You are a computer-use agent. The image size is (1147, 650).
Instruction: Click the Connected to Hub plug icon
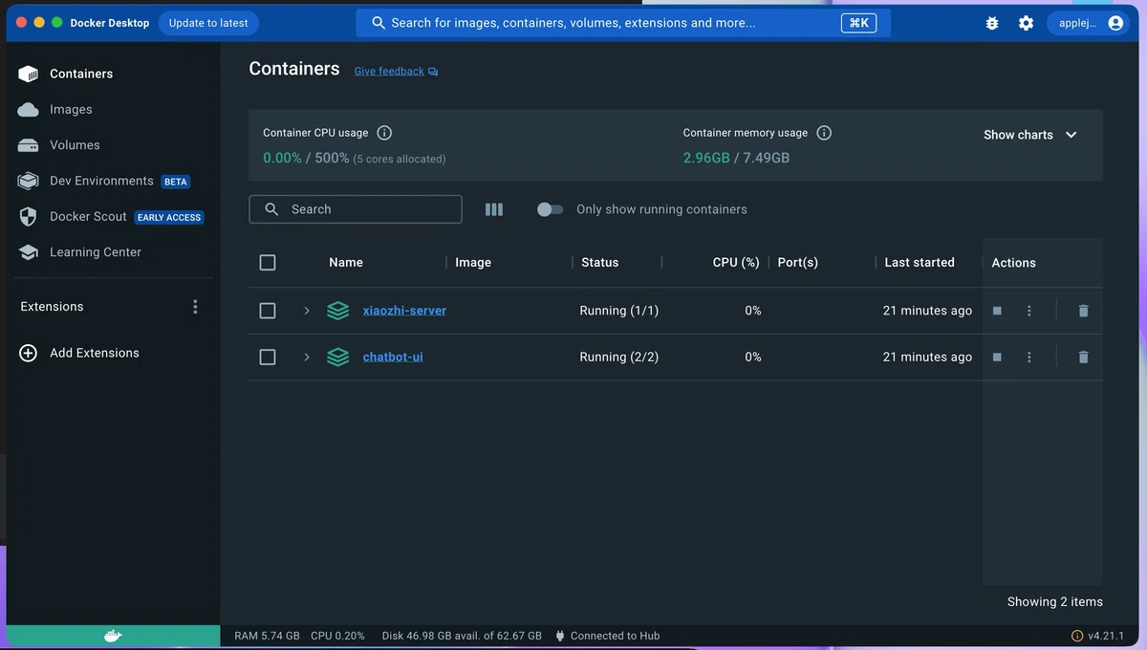(x=560, y=636)
